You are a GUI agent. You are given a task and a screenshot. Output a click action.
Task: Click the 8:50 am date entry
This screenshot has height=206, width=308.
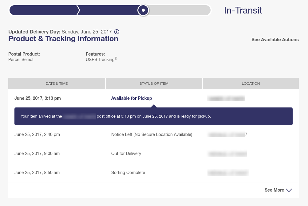coord(37,173)
